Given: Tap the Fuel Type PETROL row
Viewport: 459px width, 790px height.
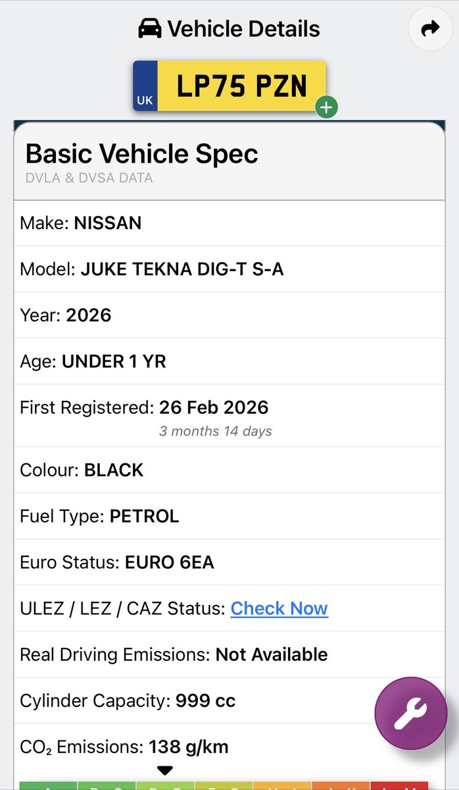Looking at the screenshot, I should [x=229, y=516].
